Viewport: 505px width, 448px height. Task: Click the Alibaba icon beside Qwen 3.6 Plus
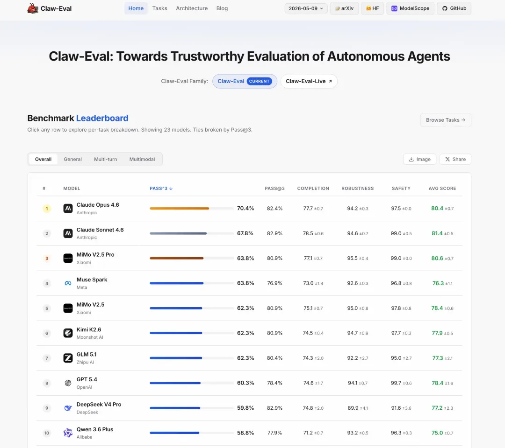68,433
